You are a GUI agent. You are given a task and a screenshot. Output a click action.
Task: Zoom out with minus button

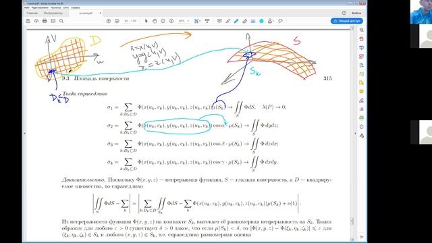pos(163,21)
